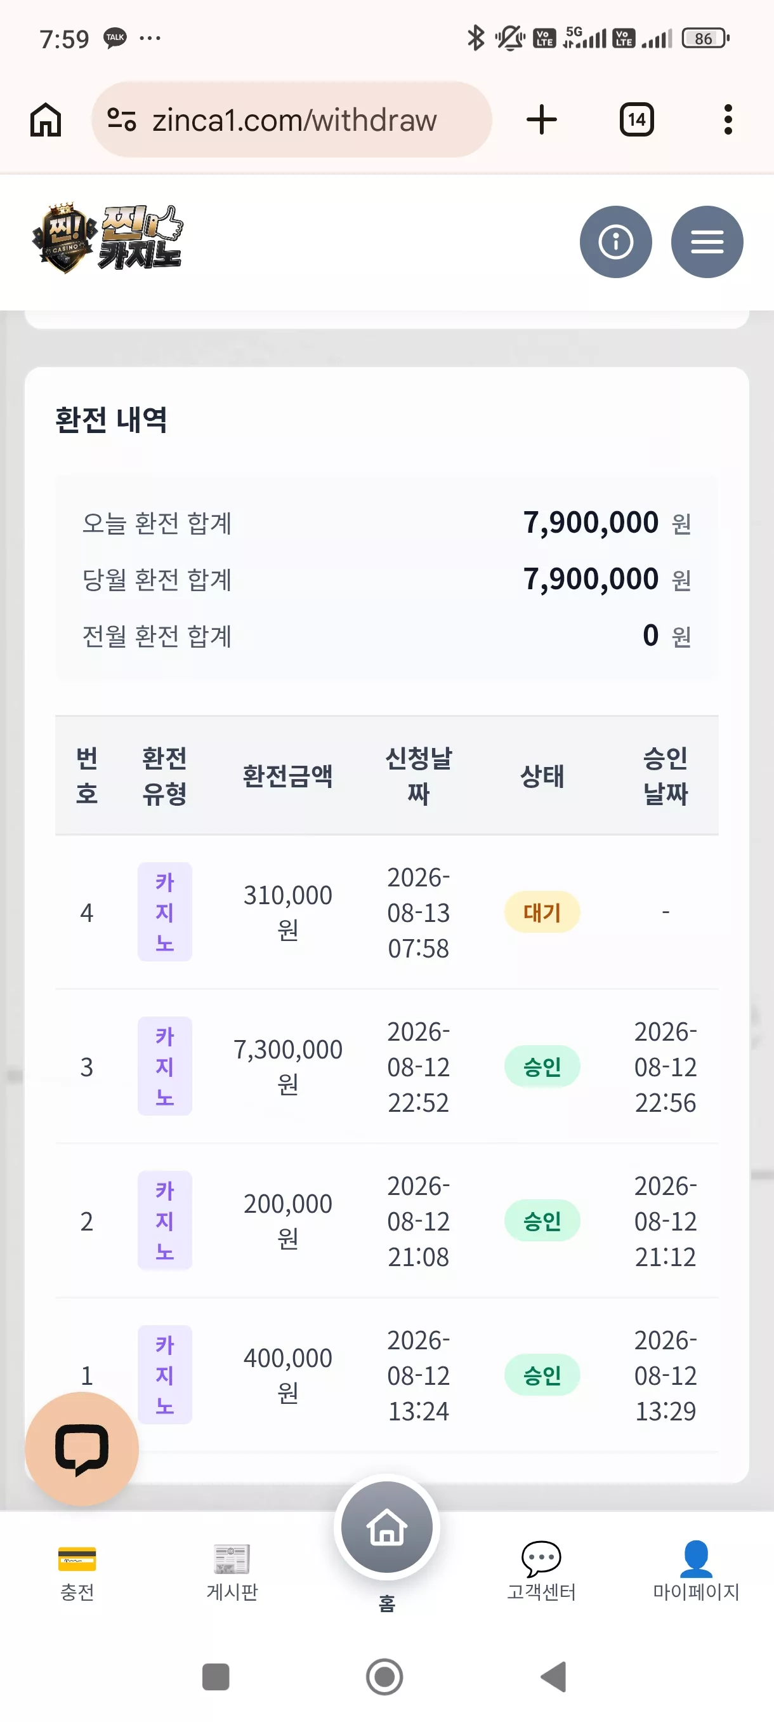Select the 카지노 tag in row 2
The width and height of the screenshot is (774, 1722).
(x=165, y=1220)
